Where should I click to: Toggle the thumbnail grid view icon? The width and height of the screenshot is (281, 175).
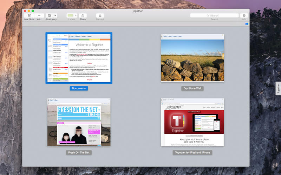[x=247, y=24]
